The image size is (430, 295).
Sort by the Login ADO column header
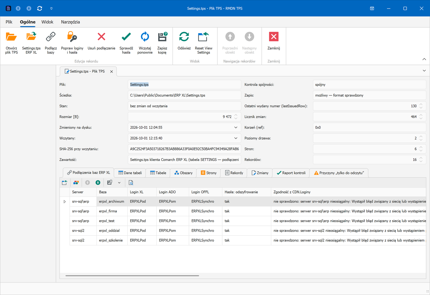tap(173, 192)
